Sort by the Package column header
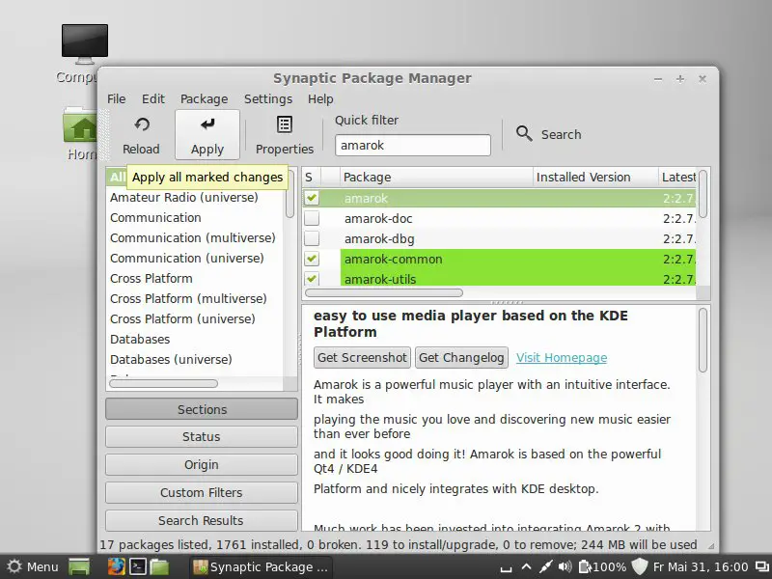 tap(436, 178)
